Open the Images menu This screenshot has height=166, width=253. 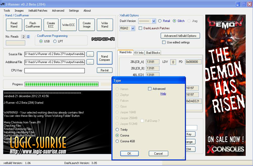point(19,11)
